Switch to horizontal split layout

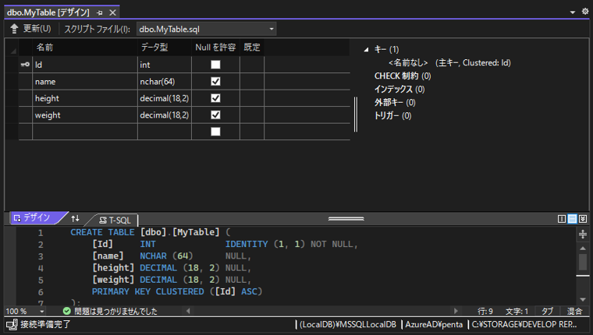[573, 219]
